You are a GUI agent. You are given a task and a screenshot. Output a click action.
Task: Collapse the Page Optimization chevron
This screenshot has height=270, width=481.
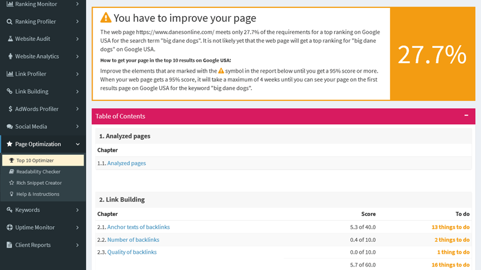tap(78, 144)
